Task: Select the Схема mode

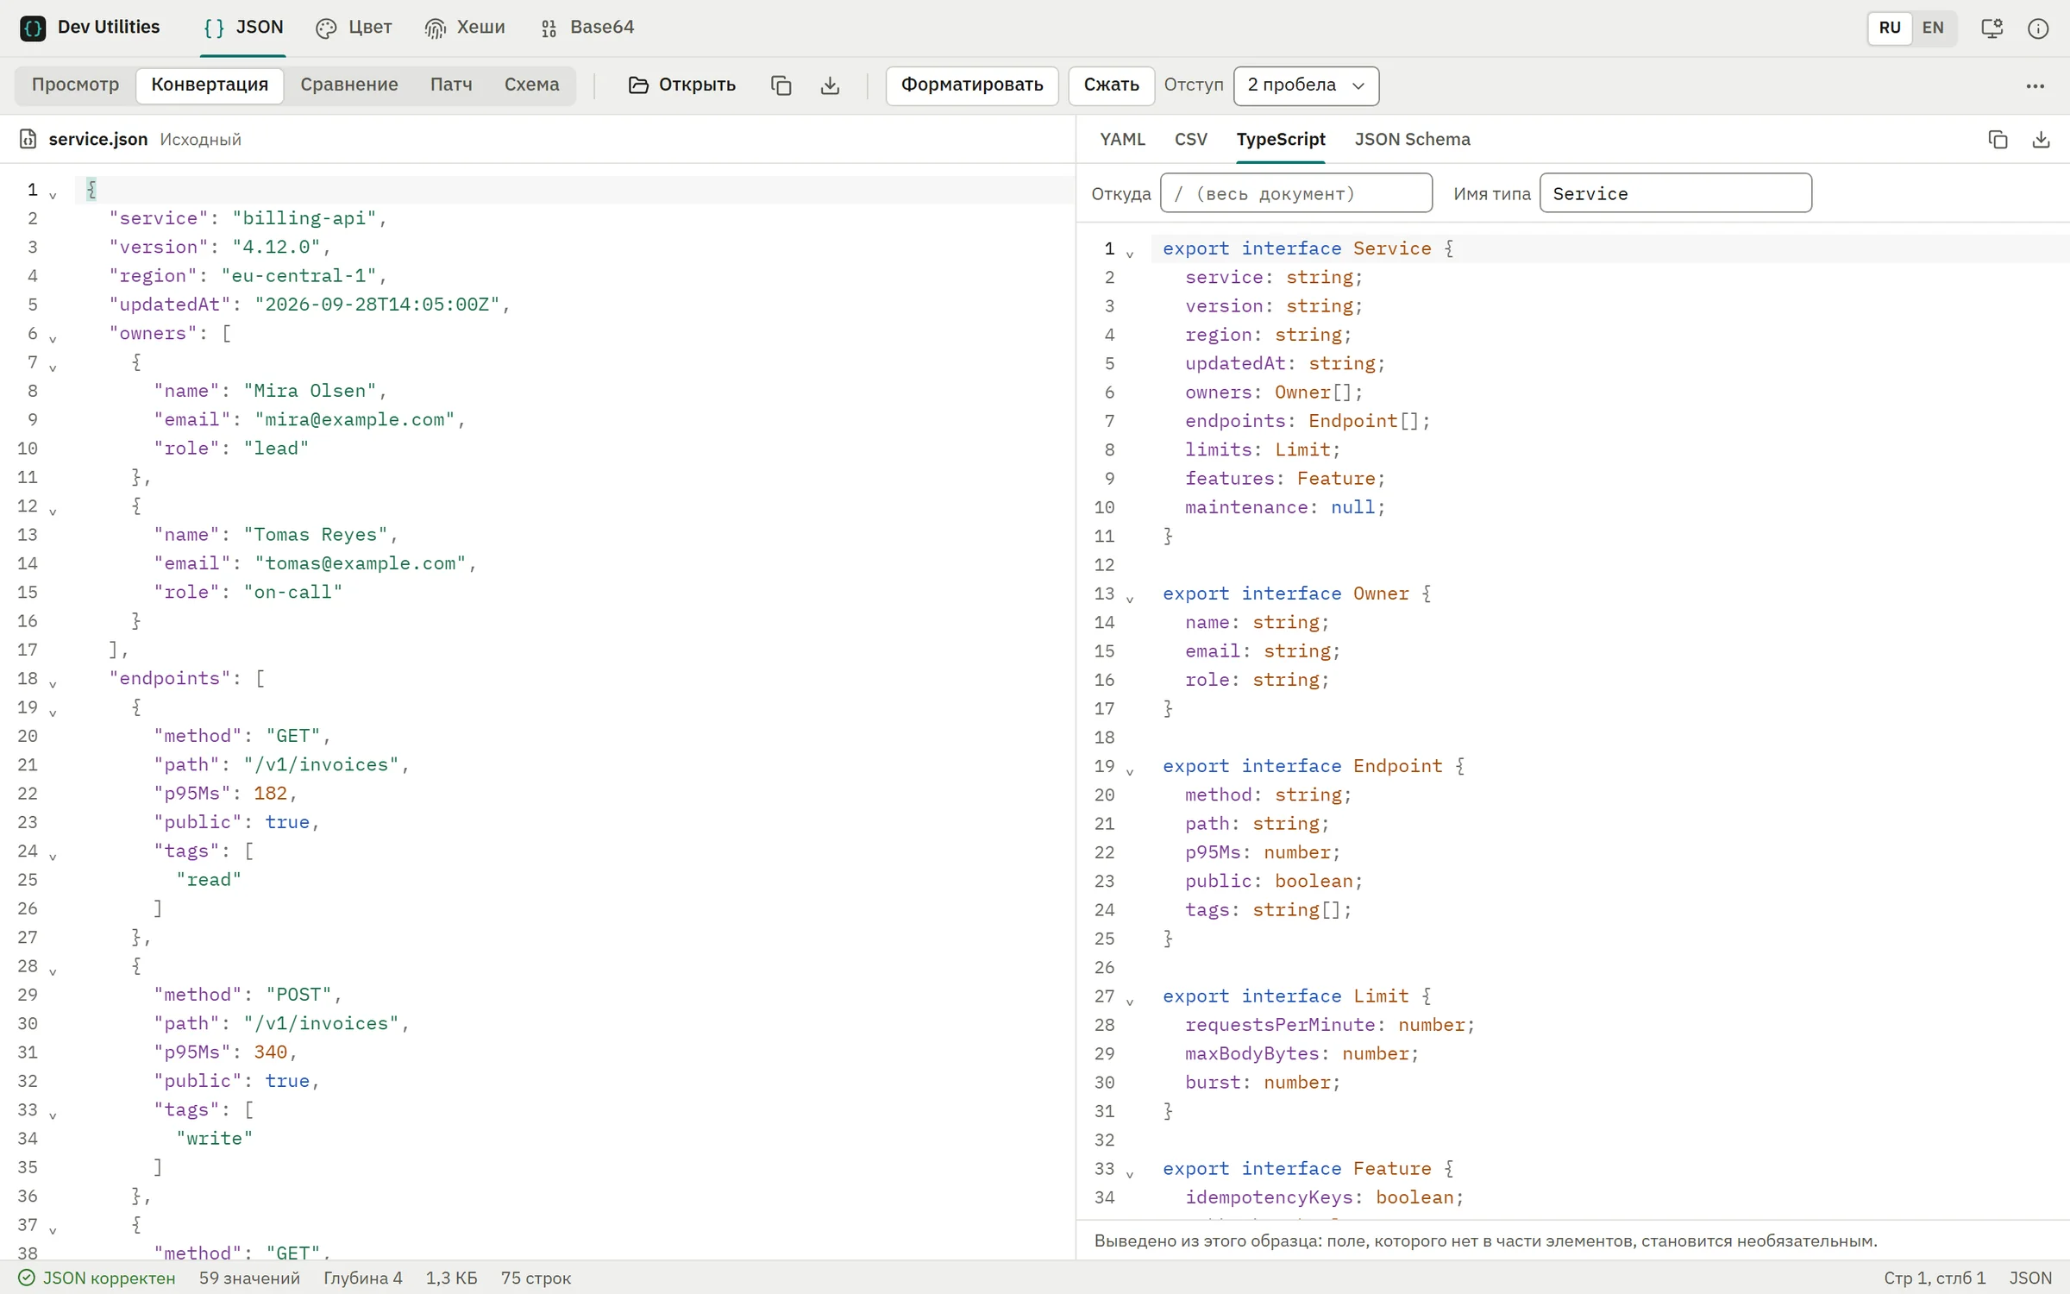Action: point(532,85)
